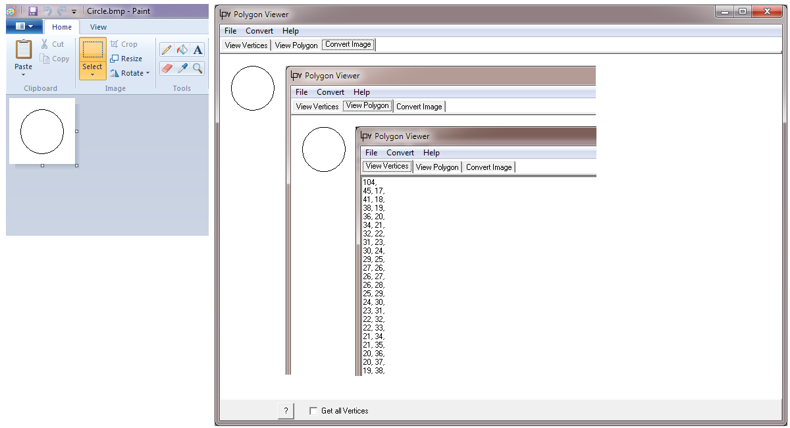790x428 pixels.
Task: Select the Eraser tool
Action: pos(167,68)
